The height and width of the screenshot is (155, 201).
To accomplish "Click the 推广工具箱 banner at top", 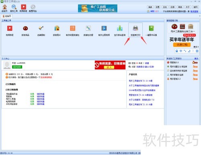I will point(98,8).
